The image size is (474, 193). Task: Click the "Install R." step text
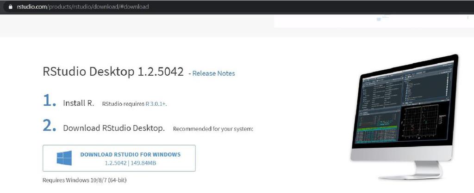79,103
